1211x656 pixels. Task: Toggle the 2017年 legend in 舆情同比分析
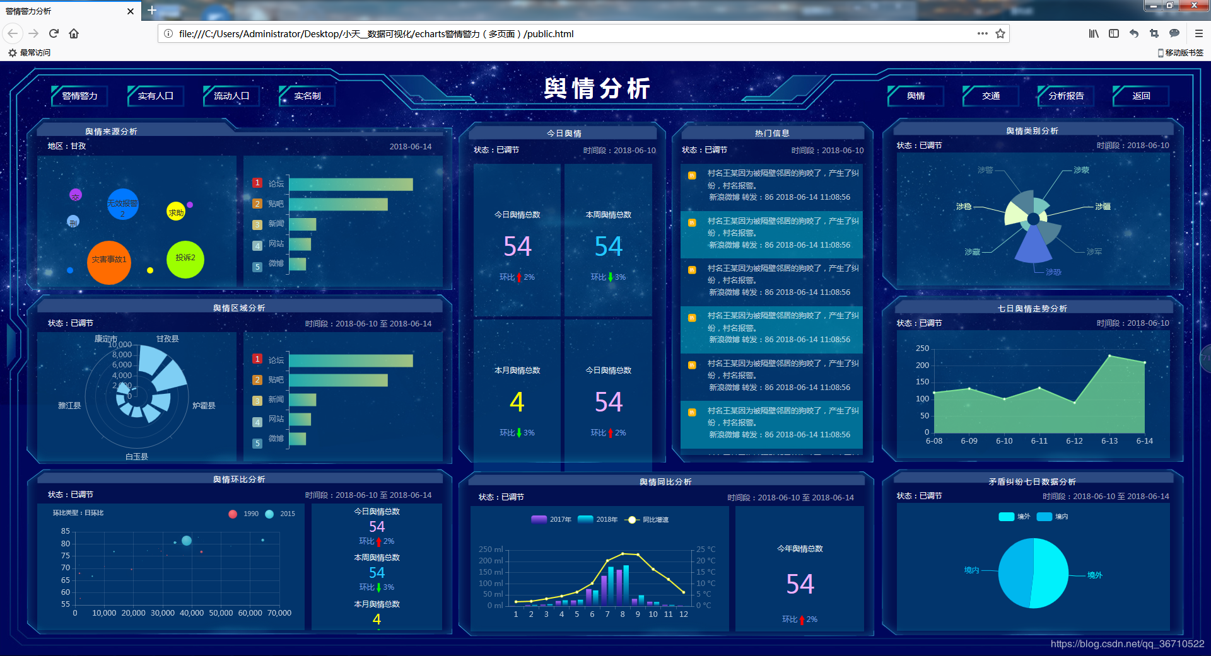tap(538, 519)
